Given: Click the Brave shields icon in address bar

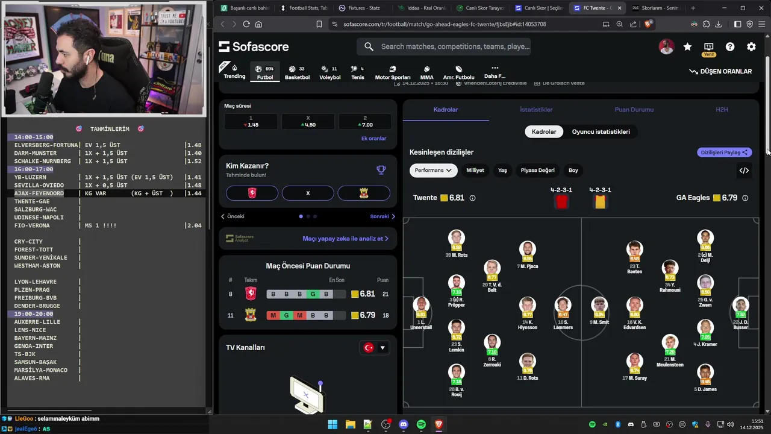Looking at the screenshot, I should pos(648,24).
